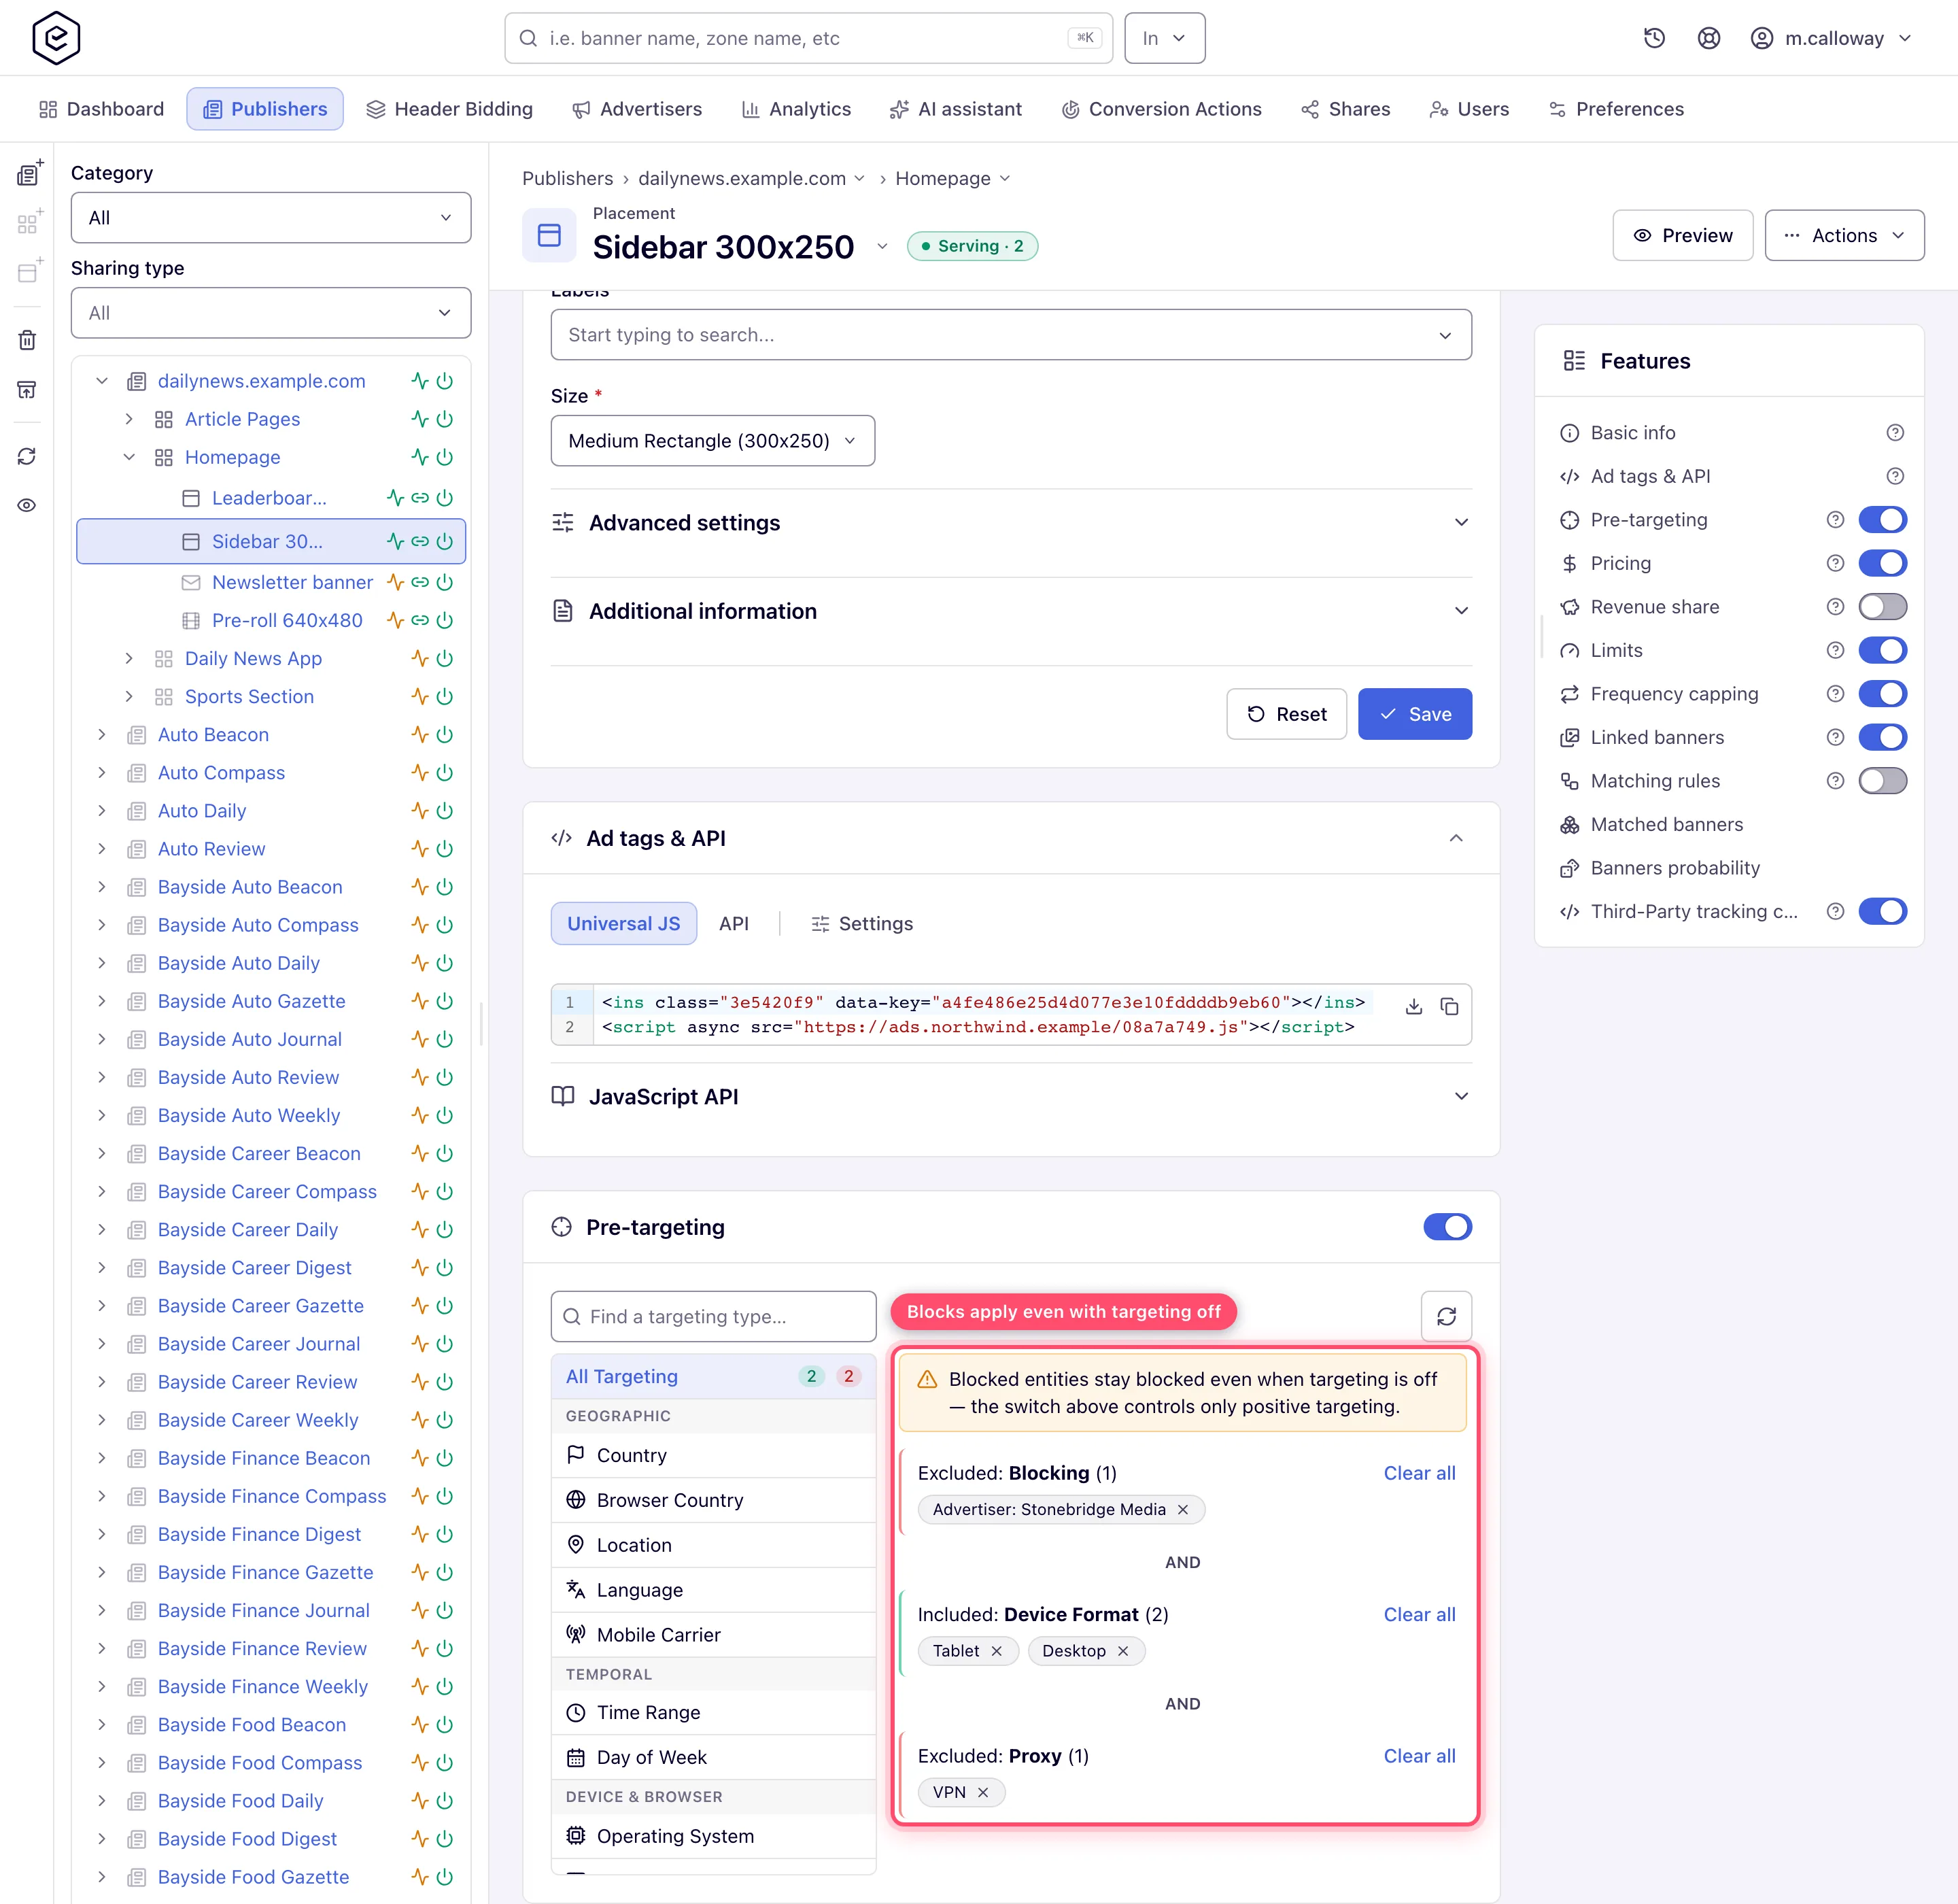The height and width of the screenshot is (1904, 1958).
Task: Click add publisher icon in left rail
Action: (29, 173)
